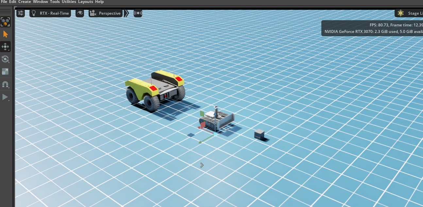Select the Scale tool
423x207 pixels.
pyautogui.click(x=5, y=71)
